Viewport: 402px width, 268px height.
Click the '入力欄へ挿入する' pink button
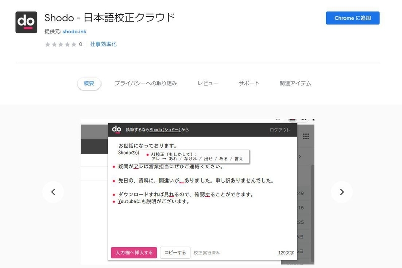click(134, 253)
